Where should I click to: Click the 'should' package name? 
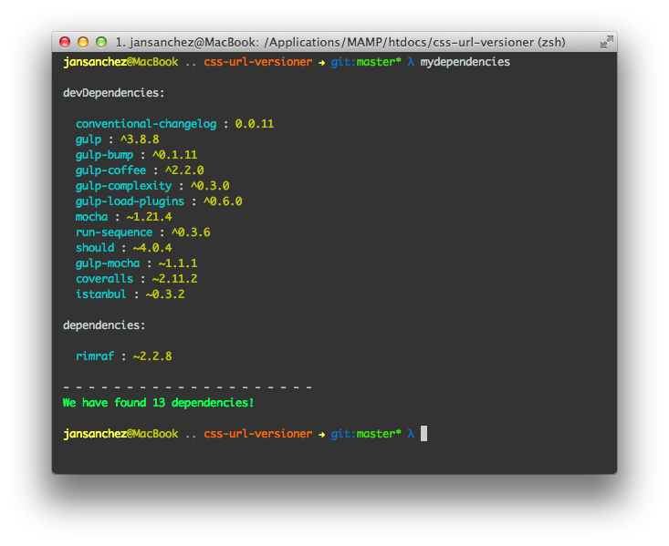95,248
